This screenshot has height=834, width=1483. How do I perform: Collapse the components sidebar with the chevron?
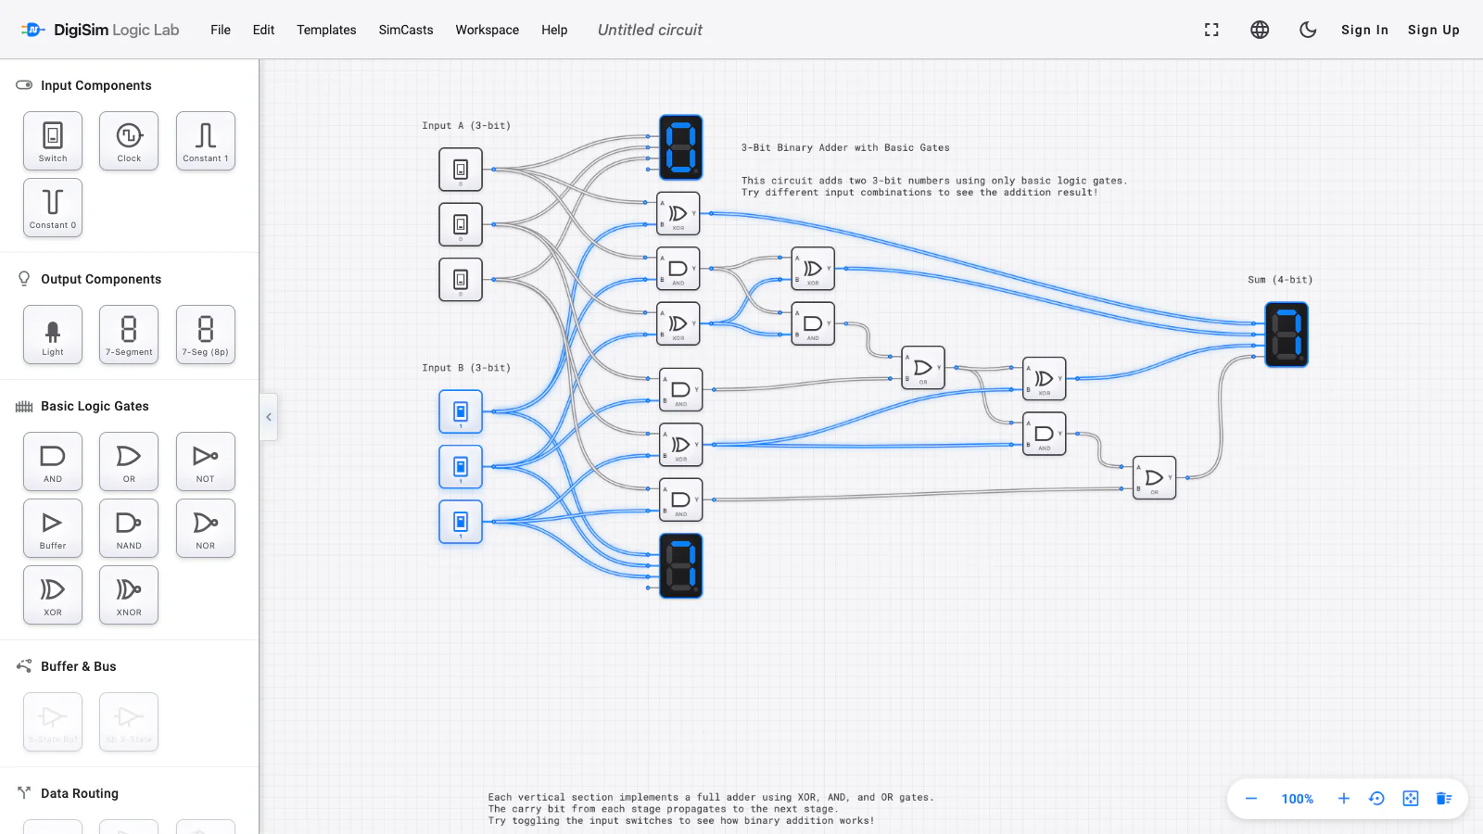269,417
